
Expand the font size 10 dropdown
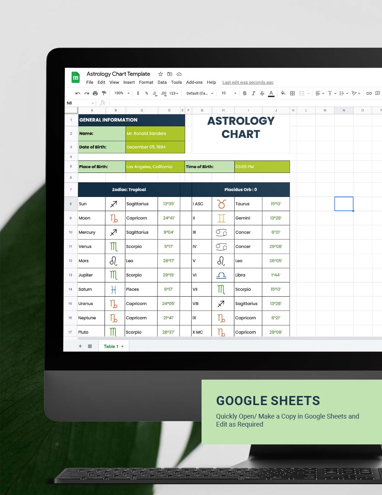click(229, 93)
